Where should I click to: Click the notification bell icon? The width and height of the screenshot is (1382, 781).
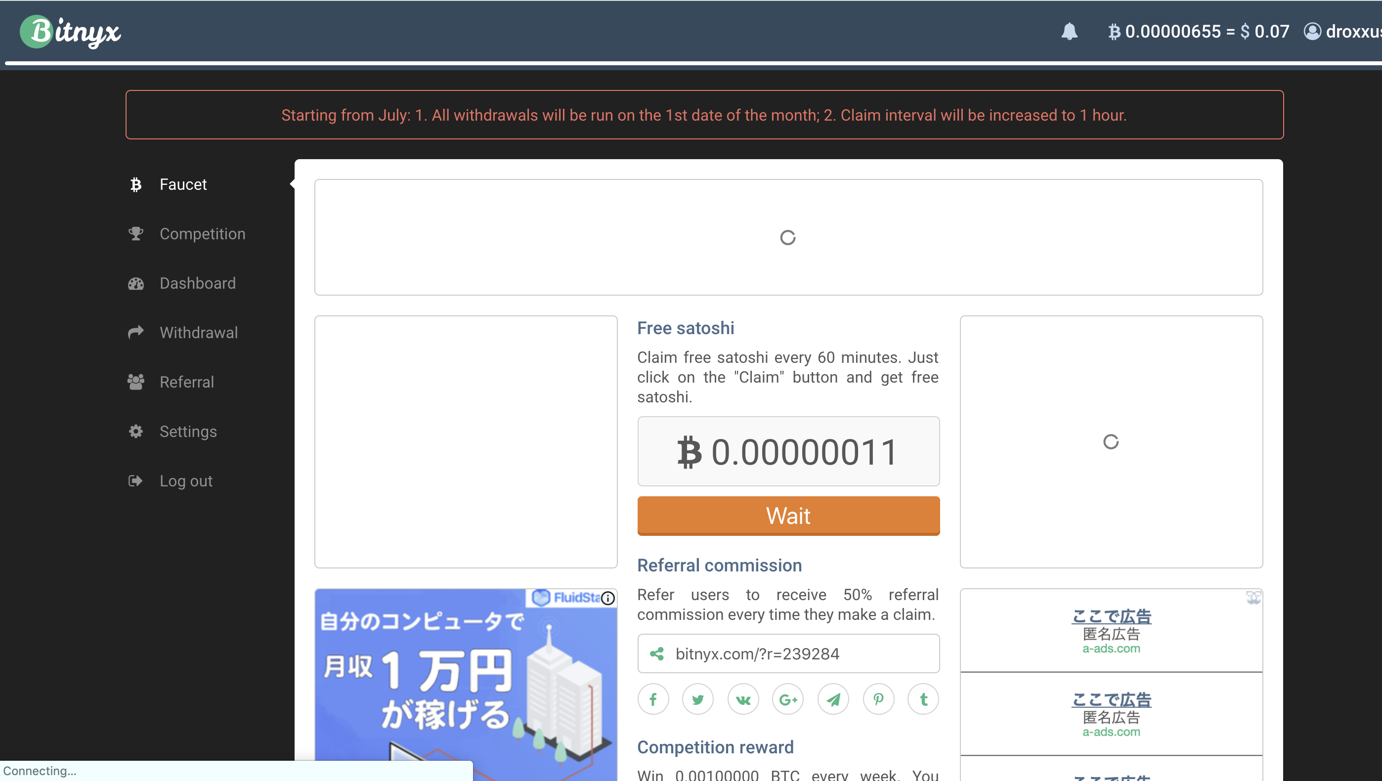coord(1069,32)
